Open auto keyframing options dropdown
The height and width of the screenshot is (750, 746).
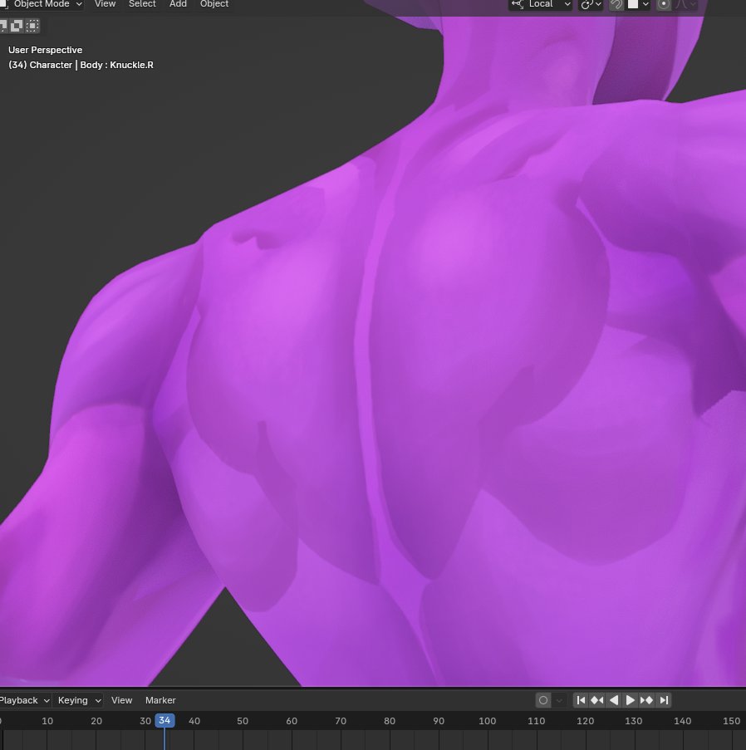[559, 700]
